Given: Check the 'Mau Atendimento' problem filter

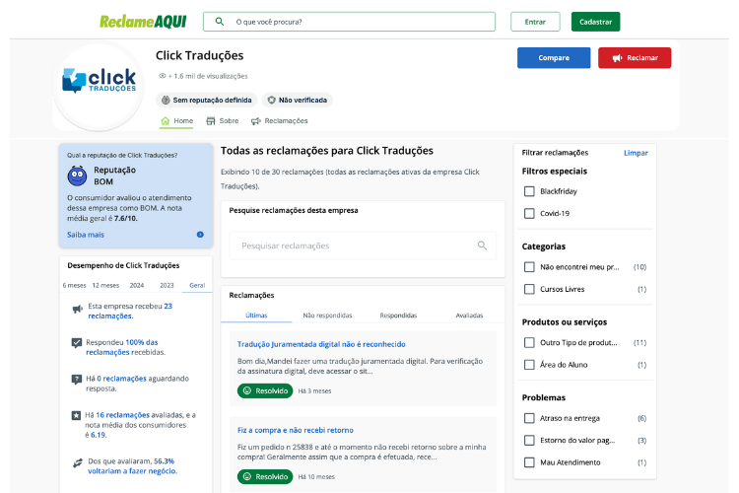Looking at the screenshot, I should tap(529, 462).
